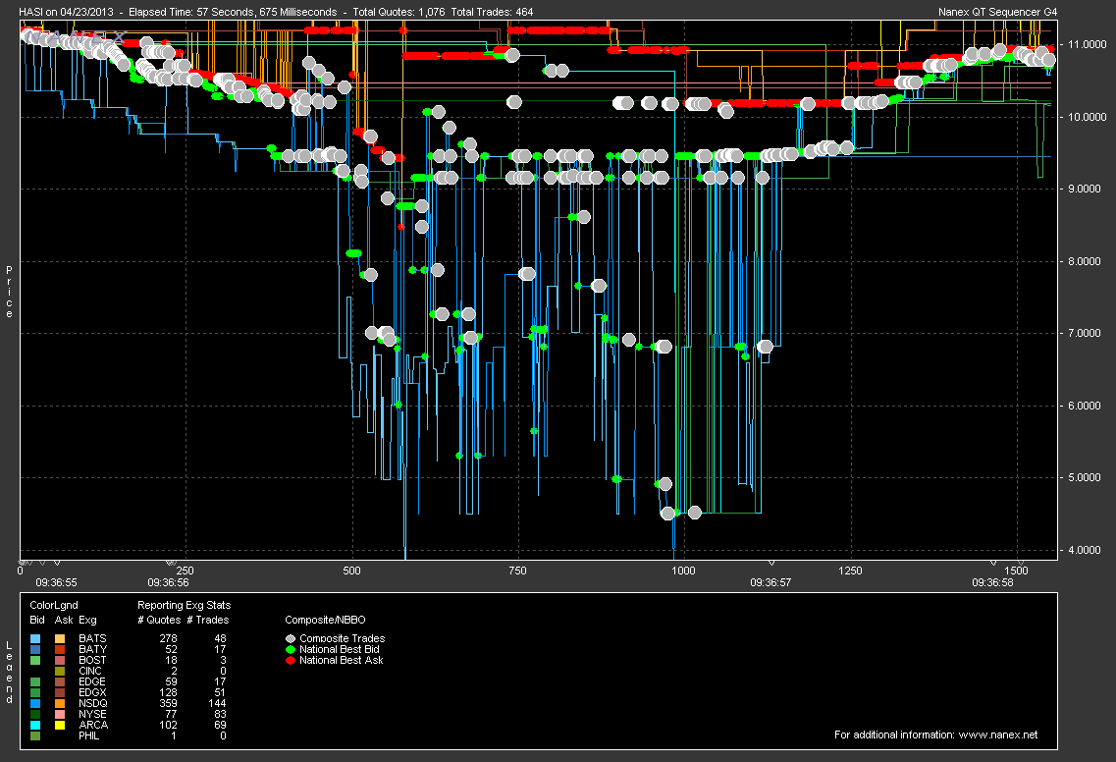Click the NYSE bid color swatch
This screenshot has height=762, width=1116.
[x=35, y=714]
